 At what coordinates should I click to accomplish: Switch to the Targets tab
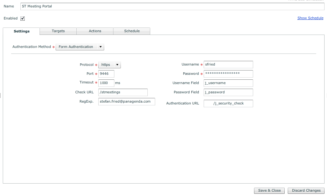[58, 31]
